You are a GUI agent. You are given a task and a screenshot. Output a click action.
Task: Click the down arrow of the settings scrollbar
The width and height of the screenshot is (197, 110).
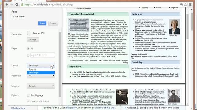[60, 104]
